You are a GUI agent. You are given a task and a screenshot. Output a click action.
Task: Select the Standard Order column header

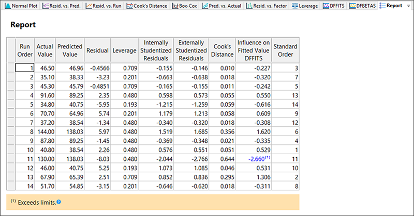pyautogui.click(x=285, y=49)
